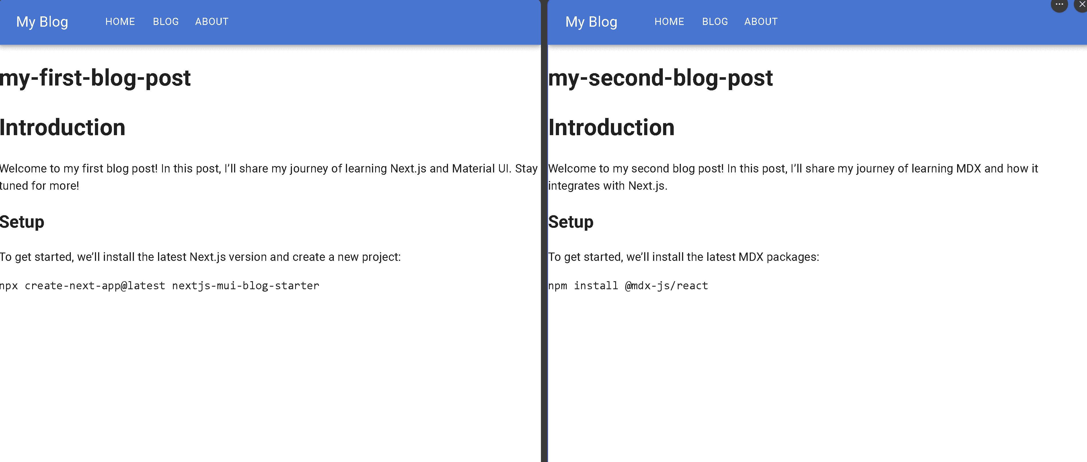Open the three-dot more options button

click(1059, 5)
